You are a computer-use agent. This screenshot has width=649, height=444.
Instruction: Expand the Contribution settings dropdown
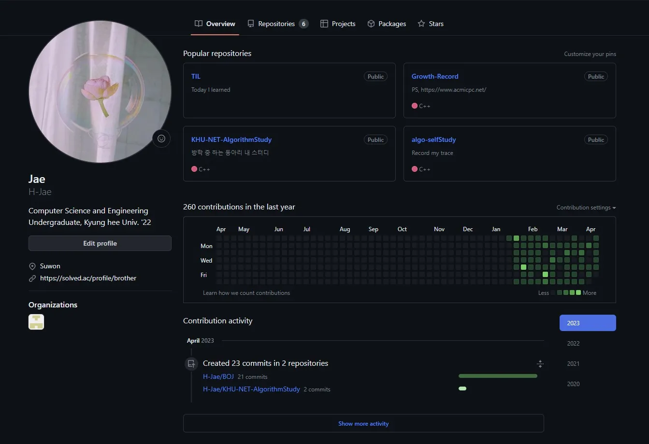586,208
